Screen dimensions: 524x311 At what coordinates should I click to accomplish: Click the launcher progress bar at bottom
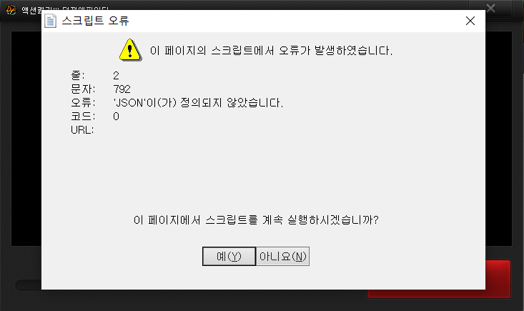pyautogui.click(x=28, y=285)
